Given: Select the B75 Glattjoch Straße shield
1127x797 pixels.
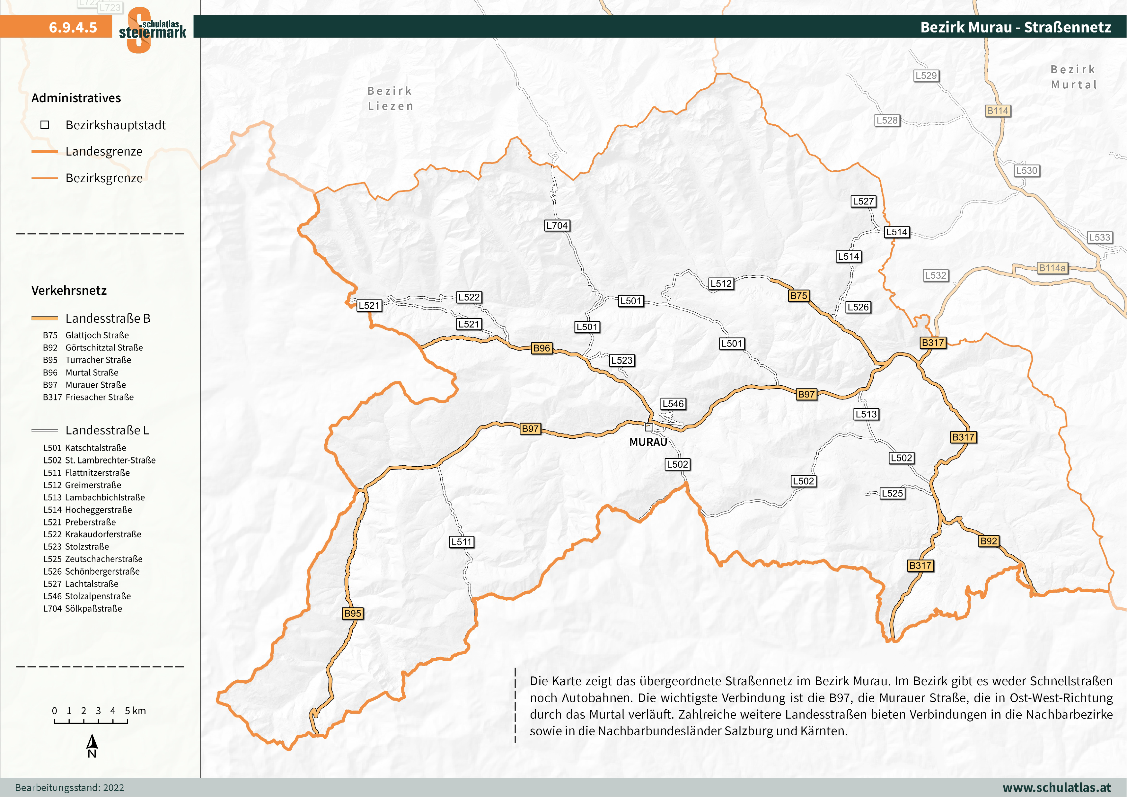Looking at the screenshot, I should 799,296.
